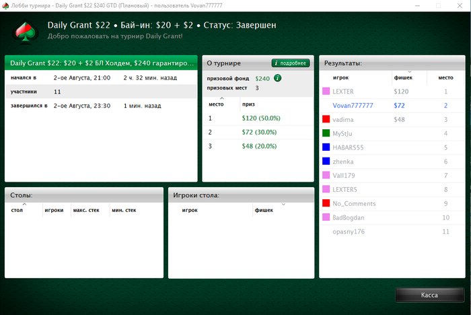Open the подробнее details button
Viewport: 471px width, 315px height.
(x=291, y=63)
